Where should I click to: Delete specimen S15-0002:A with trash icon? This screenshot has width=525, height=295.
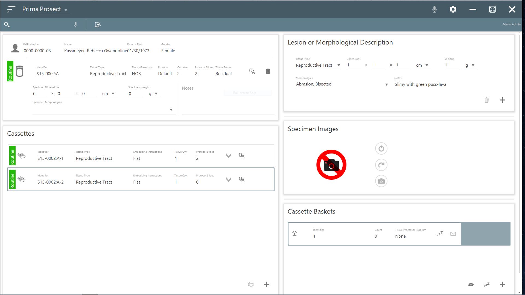268,71
